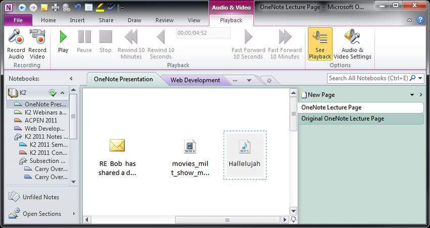Screen dimensions: 430x228
Task: Click the yellow sticky note icon
Action: [x=44, y=8]
